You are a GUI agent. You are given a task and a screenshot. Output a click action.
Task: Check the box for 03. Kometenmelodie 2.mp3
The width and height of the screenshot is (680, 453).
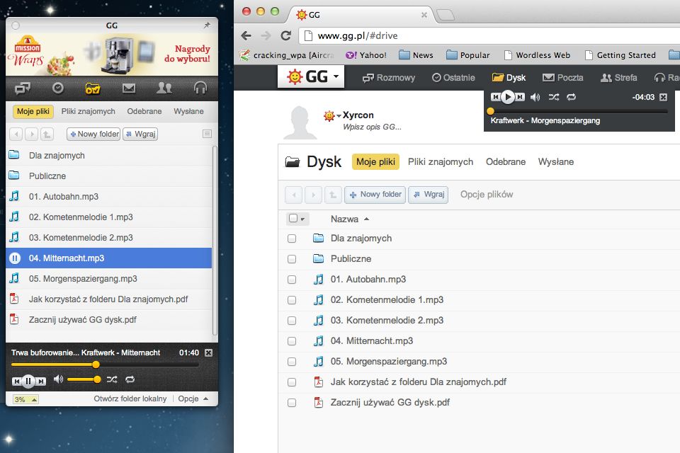(292, 321)
